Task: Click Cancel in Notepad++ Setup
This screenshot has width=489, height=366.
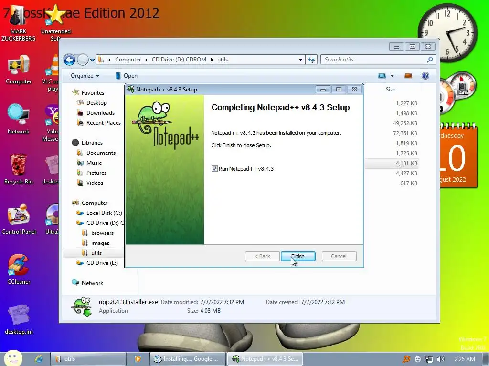Action: click(x=339, y=256)
